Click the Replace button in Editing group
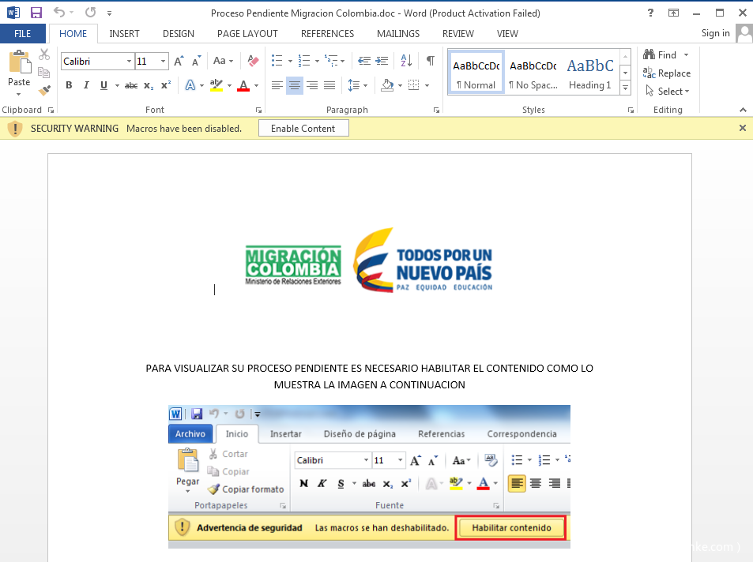 (x=667, y=73)
